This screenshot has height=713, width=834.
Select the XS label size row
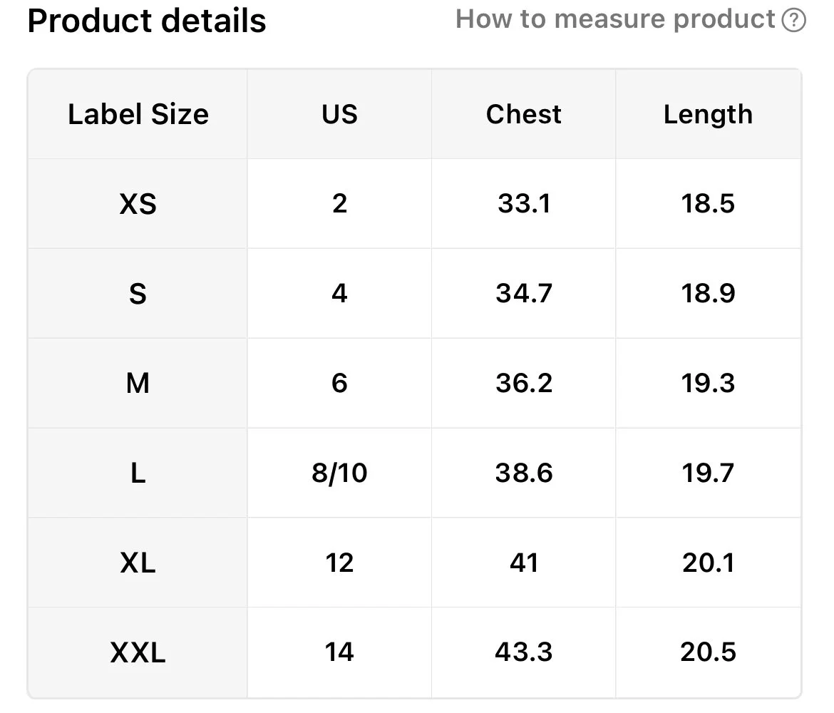click(414, 204)
